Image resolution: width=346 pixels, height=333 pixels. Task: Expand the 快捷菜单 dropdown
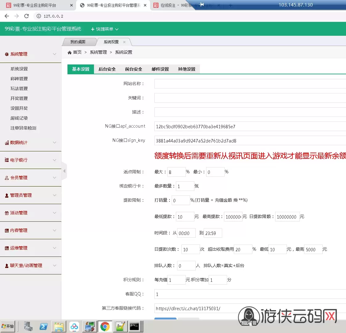coord(105,29)
